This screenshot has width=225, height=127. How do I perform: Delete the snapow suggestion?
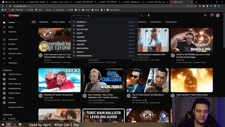(x=131, y=52)
